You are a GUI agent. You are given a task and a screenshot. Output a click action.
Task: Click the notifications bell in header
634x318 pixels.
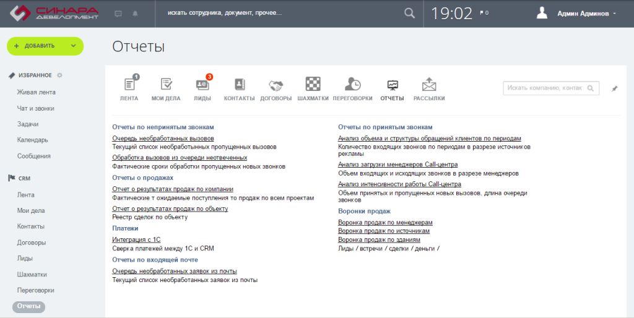[135, 14]
